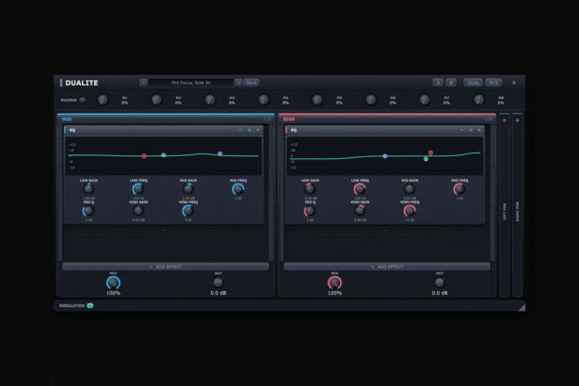Collapse the Mid EQ module with the minus

point(240,130)
